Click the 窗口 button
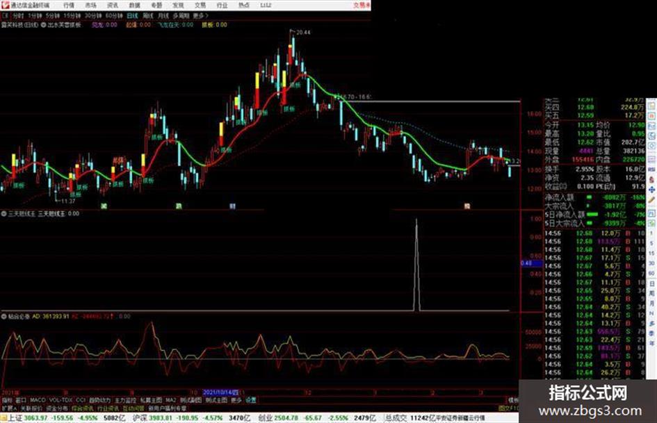This screenshot has width=657, height=423. pos(21,400)
